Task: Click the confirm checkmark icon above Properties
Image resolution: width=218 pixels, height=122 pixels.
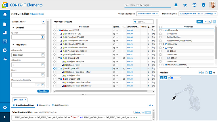Action: tap(214, 22)
